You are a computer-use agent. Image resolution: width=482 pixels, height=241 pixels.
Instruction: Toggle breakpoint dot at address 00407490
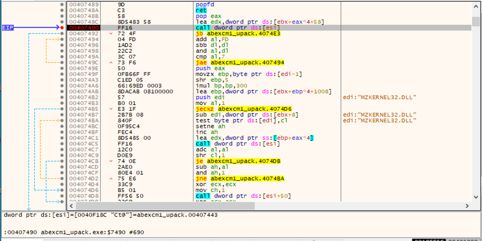point(62,28)
